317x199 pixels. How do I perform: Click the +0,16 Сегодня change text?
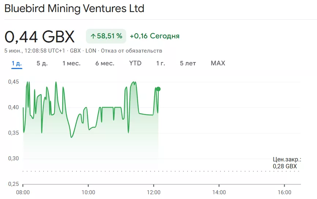155,36
